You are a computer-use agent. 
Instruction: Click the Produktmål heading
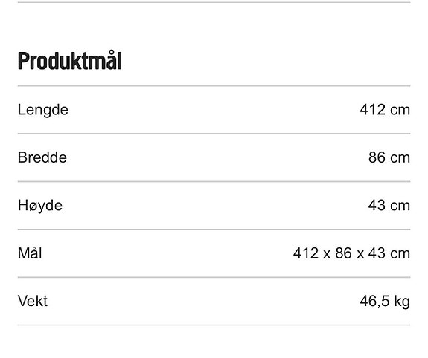tap(70, 61)
